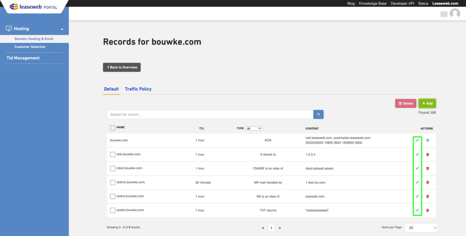Click the TXT returns type cell
This screenshot has width=466, height=236.
[x=268, y=210]
